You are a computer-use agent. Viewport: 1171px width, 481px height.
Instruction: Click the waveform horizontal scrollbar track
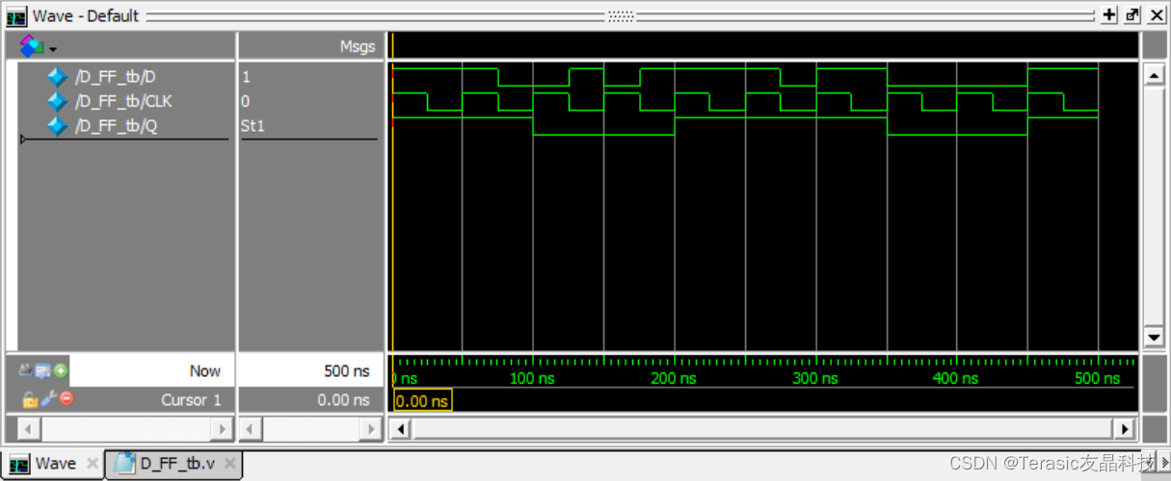(761, 428)
